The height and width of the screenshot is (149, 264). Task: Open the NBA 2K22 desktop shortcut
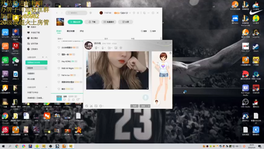click(246, 48)
